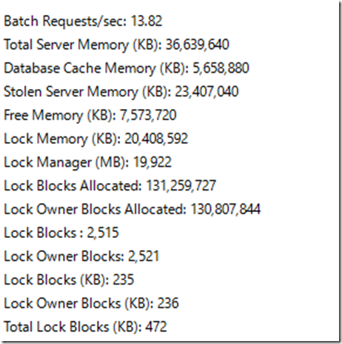342x344 pixels.
Task: Click the value 19,922
Action: click(x=152, y=162)
